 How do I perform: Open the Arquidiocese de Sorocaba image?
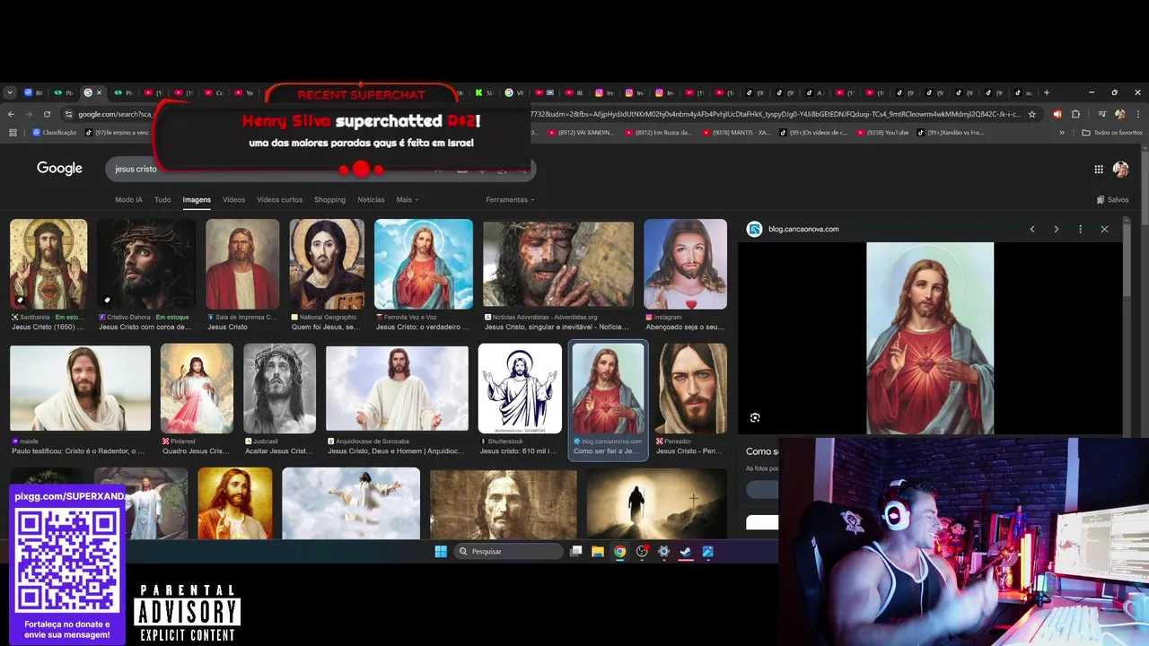pos(397,388)
